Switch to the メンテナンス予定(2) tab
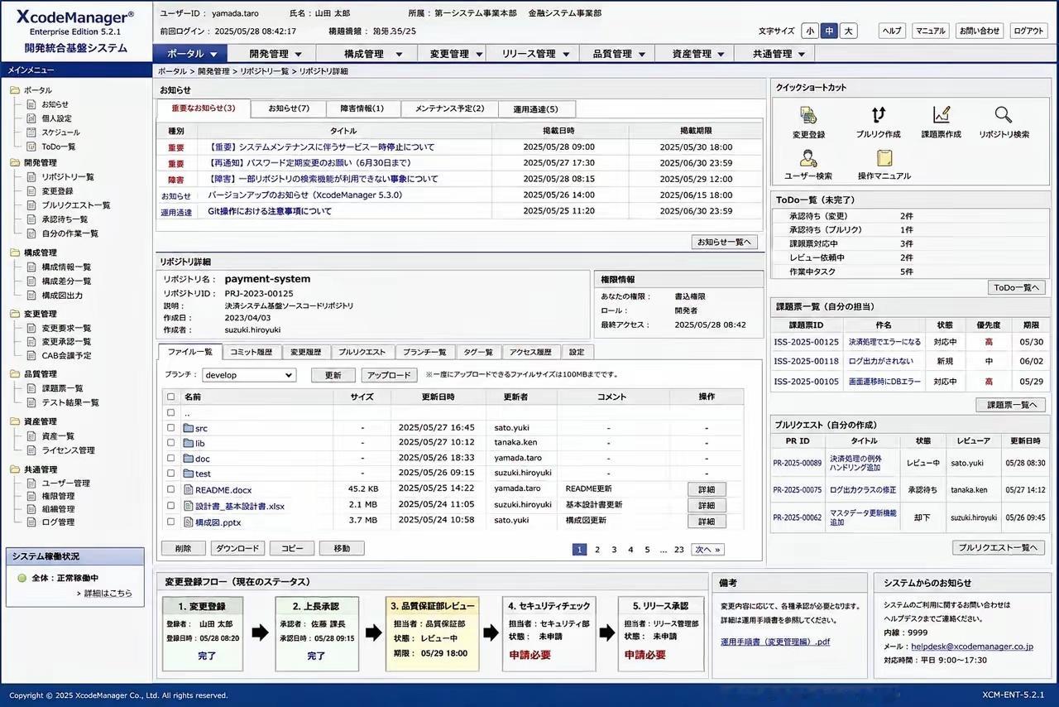 click(x=450, y=108)
